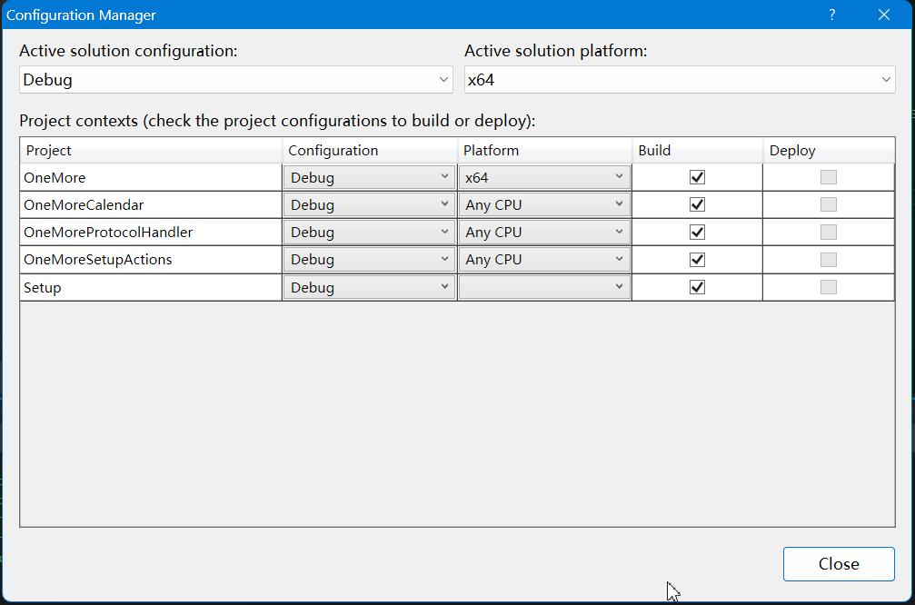Uncheck Build for Setup project
This screenshot has height=605, width=915.
click(x=697, y=287)
